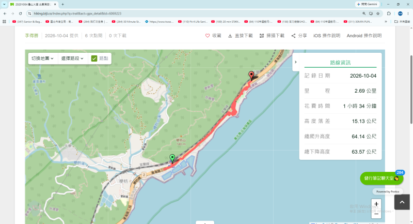
Task: Toggle the 路點 checkbox
Action: [x=94, y=58]
